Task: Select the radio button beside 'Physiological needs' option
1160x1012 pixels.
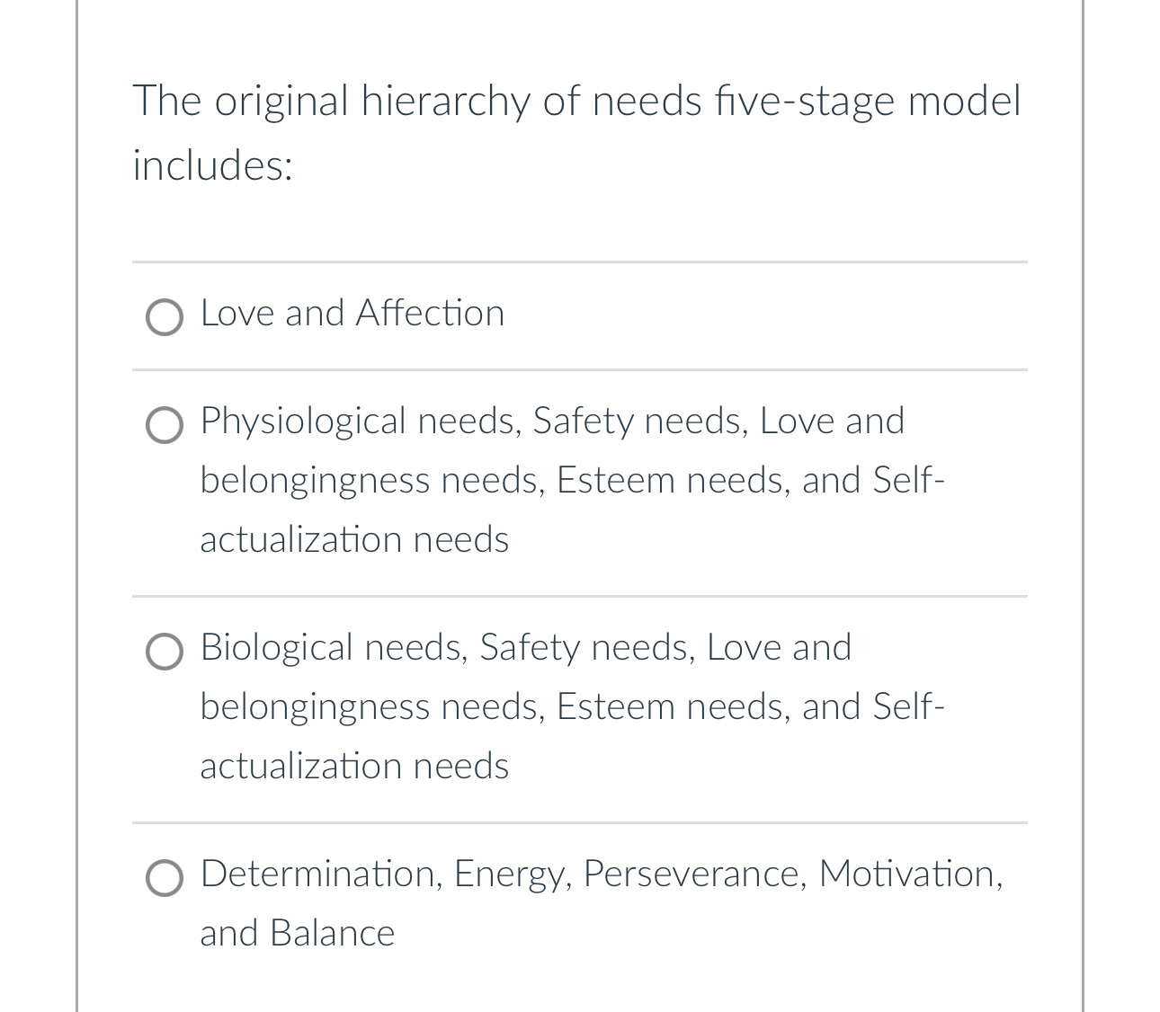Action: click(x=165, y=424)
